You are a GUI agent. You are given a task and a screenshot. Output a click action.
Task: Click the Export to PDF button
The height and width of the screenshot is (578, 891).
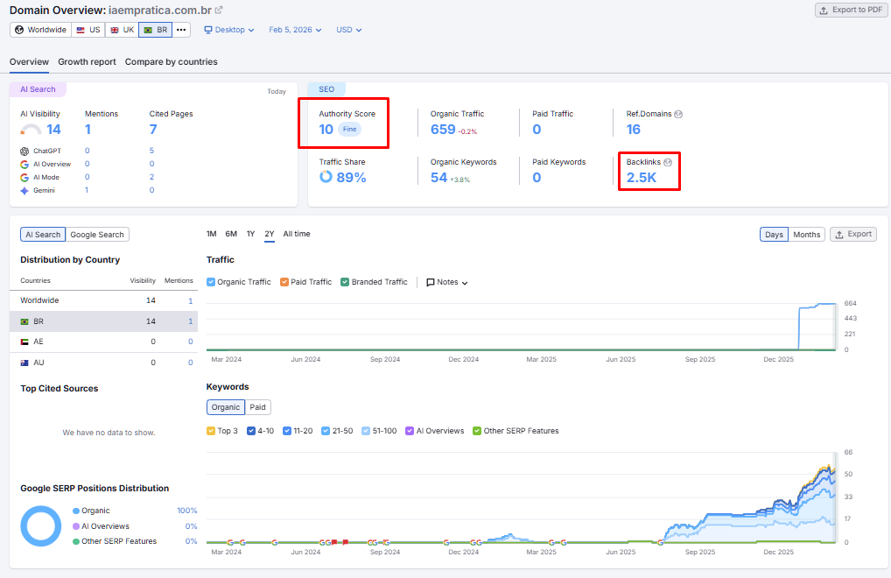[850, 10]
